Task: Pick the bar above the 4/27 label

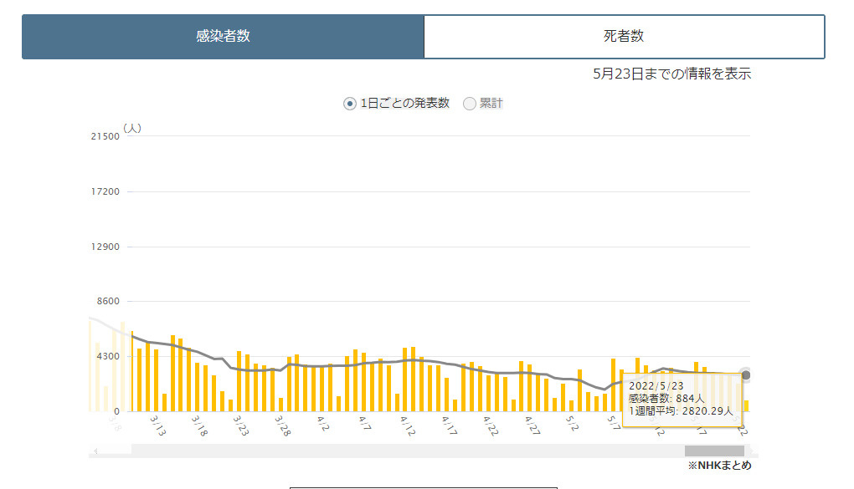Action: (529, 388)
